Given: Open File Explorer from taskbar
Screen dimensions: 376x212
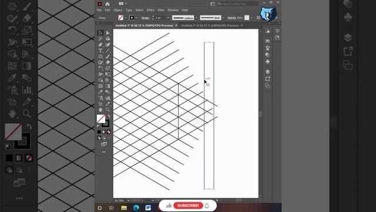Looking at the screenshot, I should (124, 208).
